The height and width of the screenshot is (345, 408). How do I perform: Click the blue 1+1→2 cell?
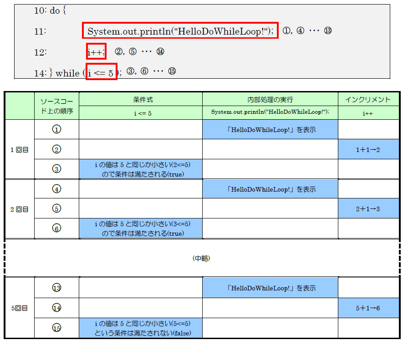coord(368,149)
